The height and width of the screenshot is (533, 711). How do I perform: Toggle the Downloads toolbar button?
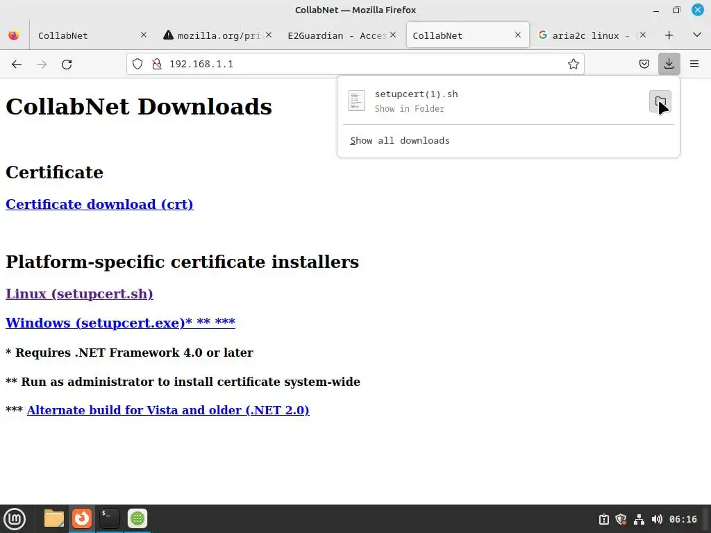tap(669, 64)
